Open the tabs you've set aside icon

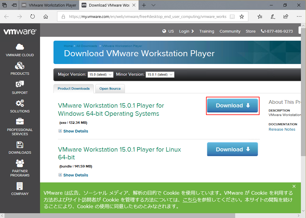coord(4,5)
